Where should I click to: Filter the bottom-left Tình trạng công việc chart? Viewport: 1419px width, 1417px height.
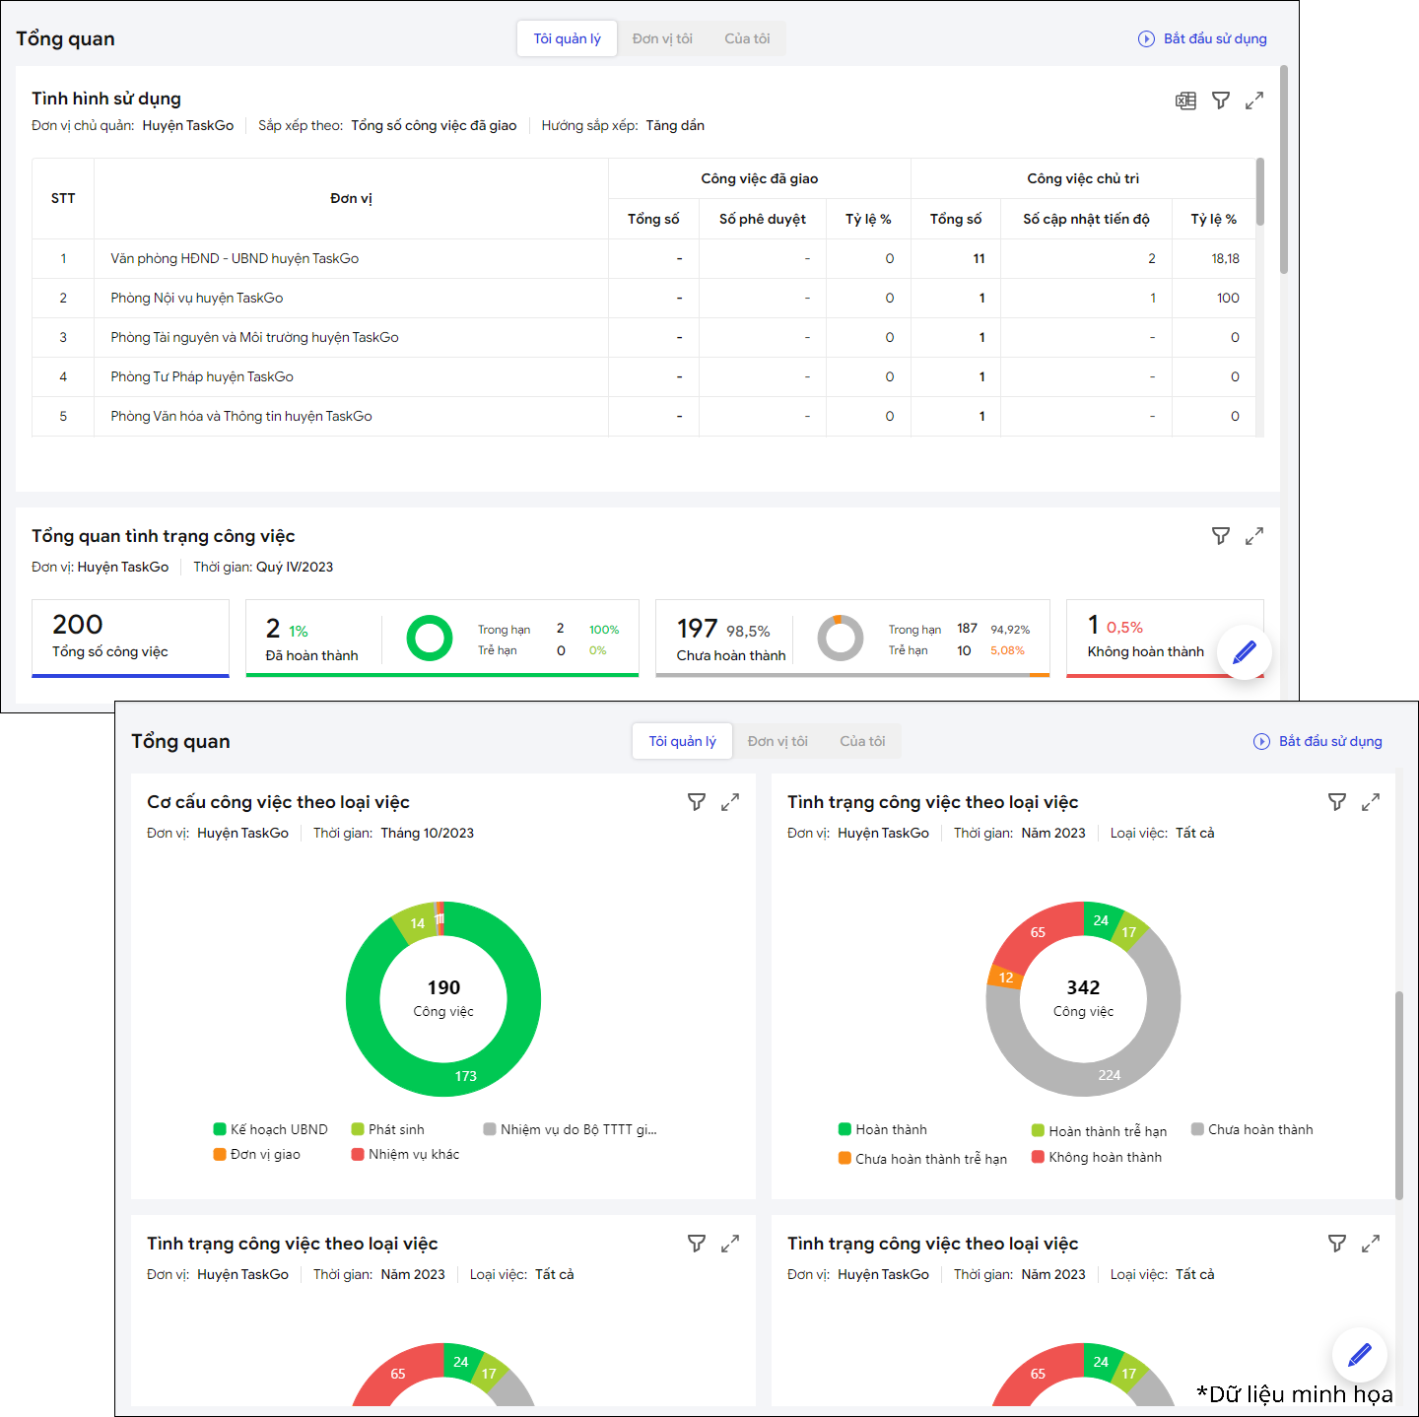(x=697, y=1244)
